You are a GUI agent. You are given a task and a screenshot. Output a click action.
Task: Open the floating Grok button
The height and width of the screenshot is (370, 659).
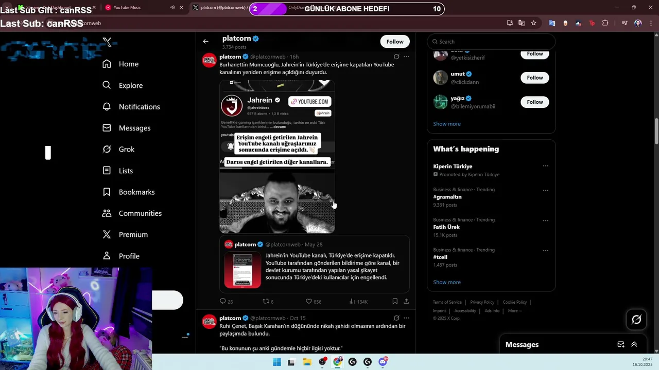pos(636,320)
